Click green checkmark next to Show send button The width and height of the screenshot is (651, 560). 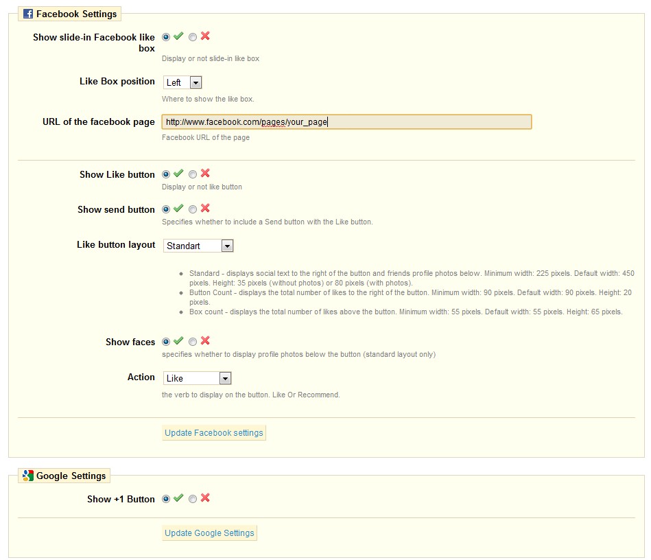point(178,208)
